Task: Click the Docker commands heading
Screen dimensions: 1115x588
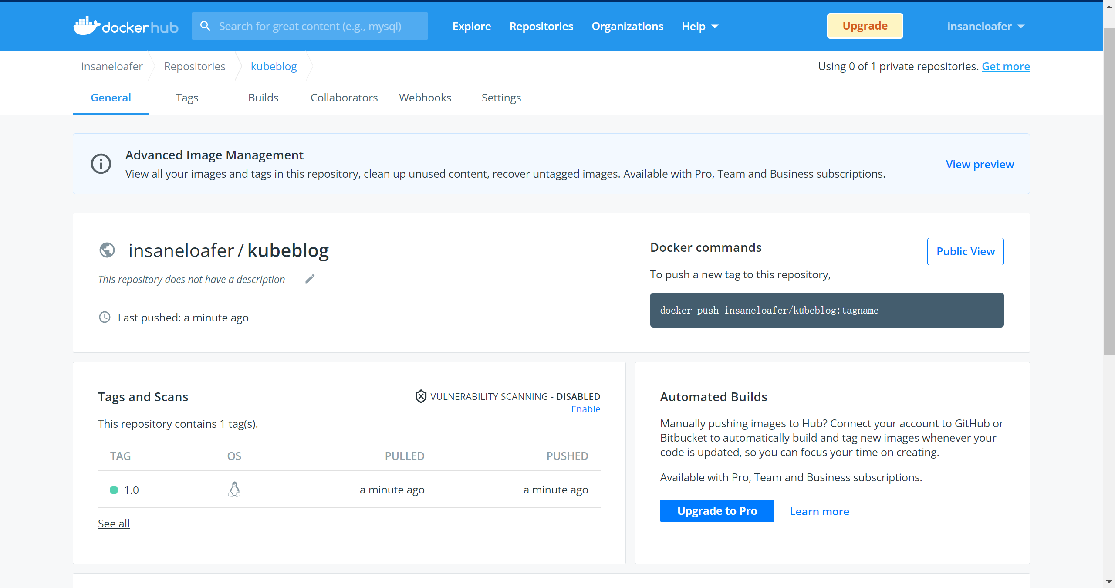Action: click(706, 247)
